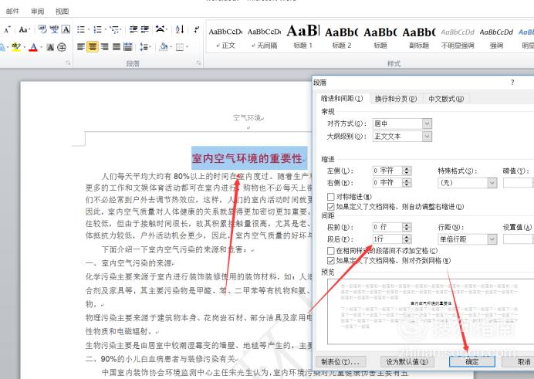This screenshot has width=534, height=379.
Task: Click the Line Spacing icon
Action: pyautogui.click(x=144, y=46)
